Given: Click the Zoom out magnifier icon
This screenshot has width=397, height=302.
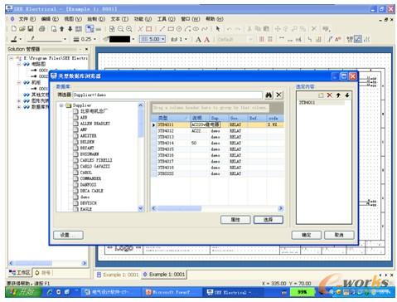Looking at the screenshot, I should tap(120, 29).
